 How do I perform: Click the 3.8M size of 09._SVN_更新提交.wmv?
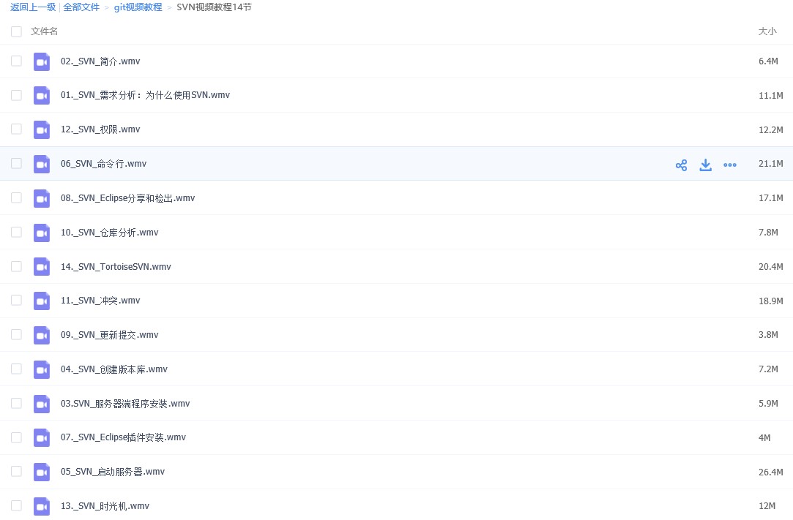pos(768,335)
